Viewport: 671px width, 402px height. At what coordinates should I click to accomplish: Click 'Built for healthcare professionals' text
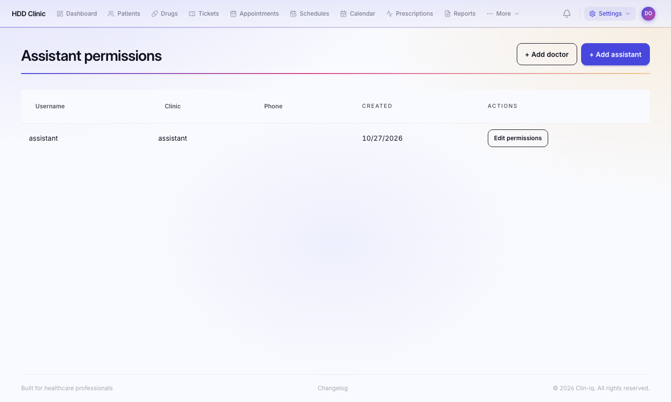coord(67,388)
